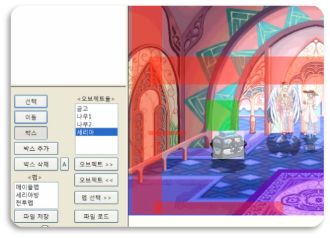Click the 박스 추가 button
This screenshot has width=330, height=238.
tap(36, 148)
